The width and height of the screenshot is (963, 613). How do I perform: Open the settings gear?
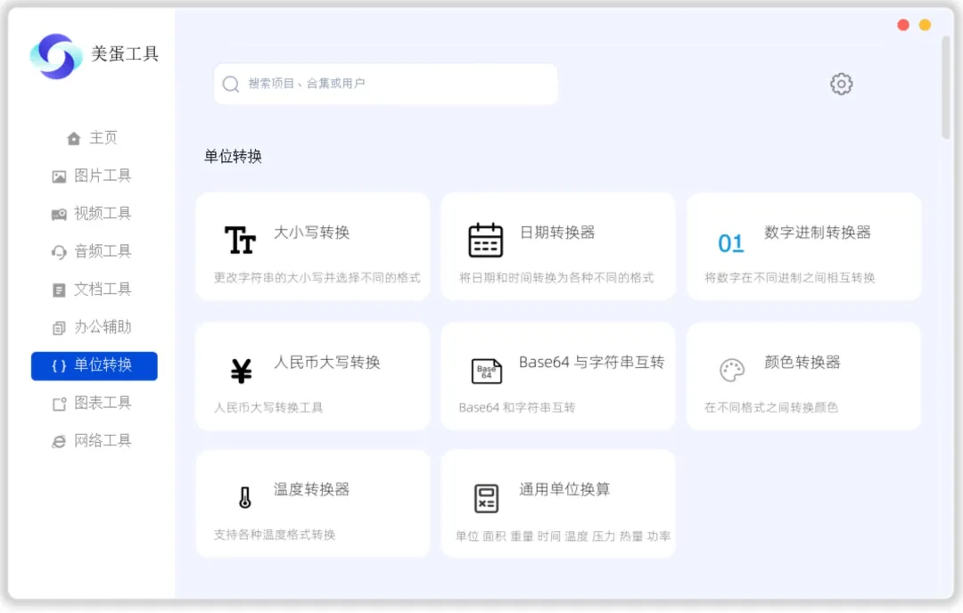tap(840, 84)
